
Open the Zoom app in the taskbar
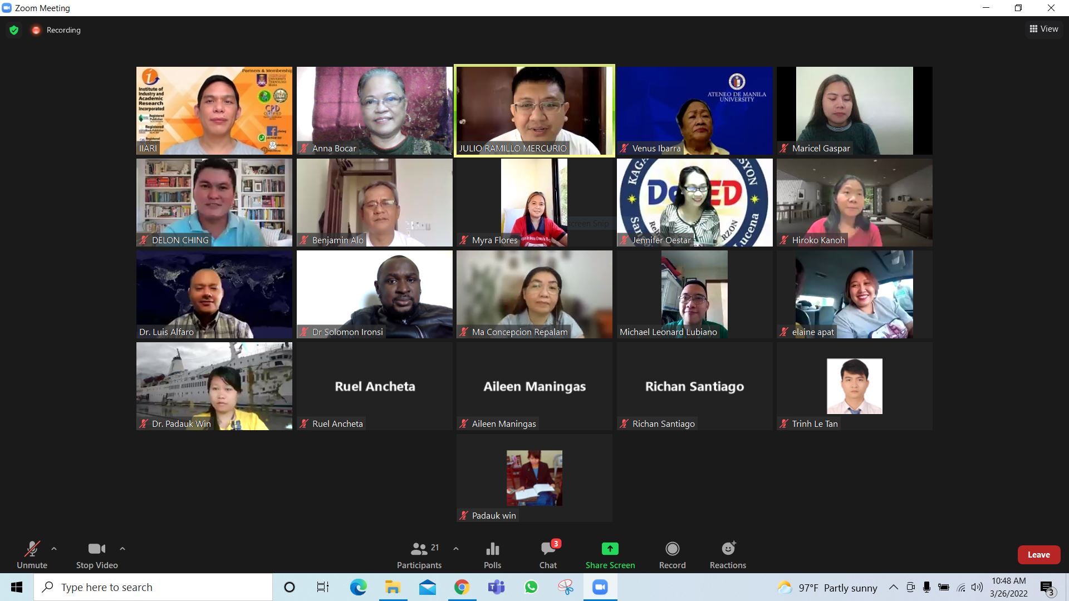pyautogui.click(x=600, y=587)
